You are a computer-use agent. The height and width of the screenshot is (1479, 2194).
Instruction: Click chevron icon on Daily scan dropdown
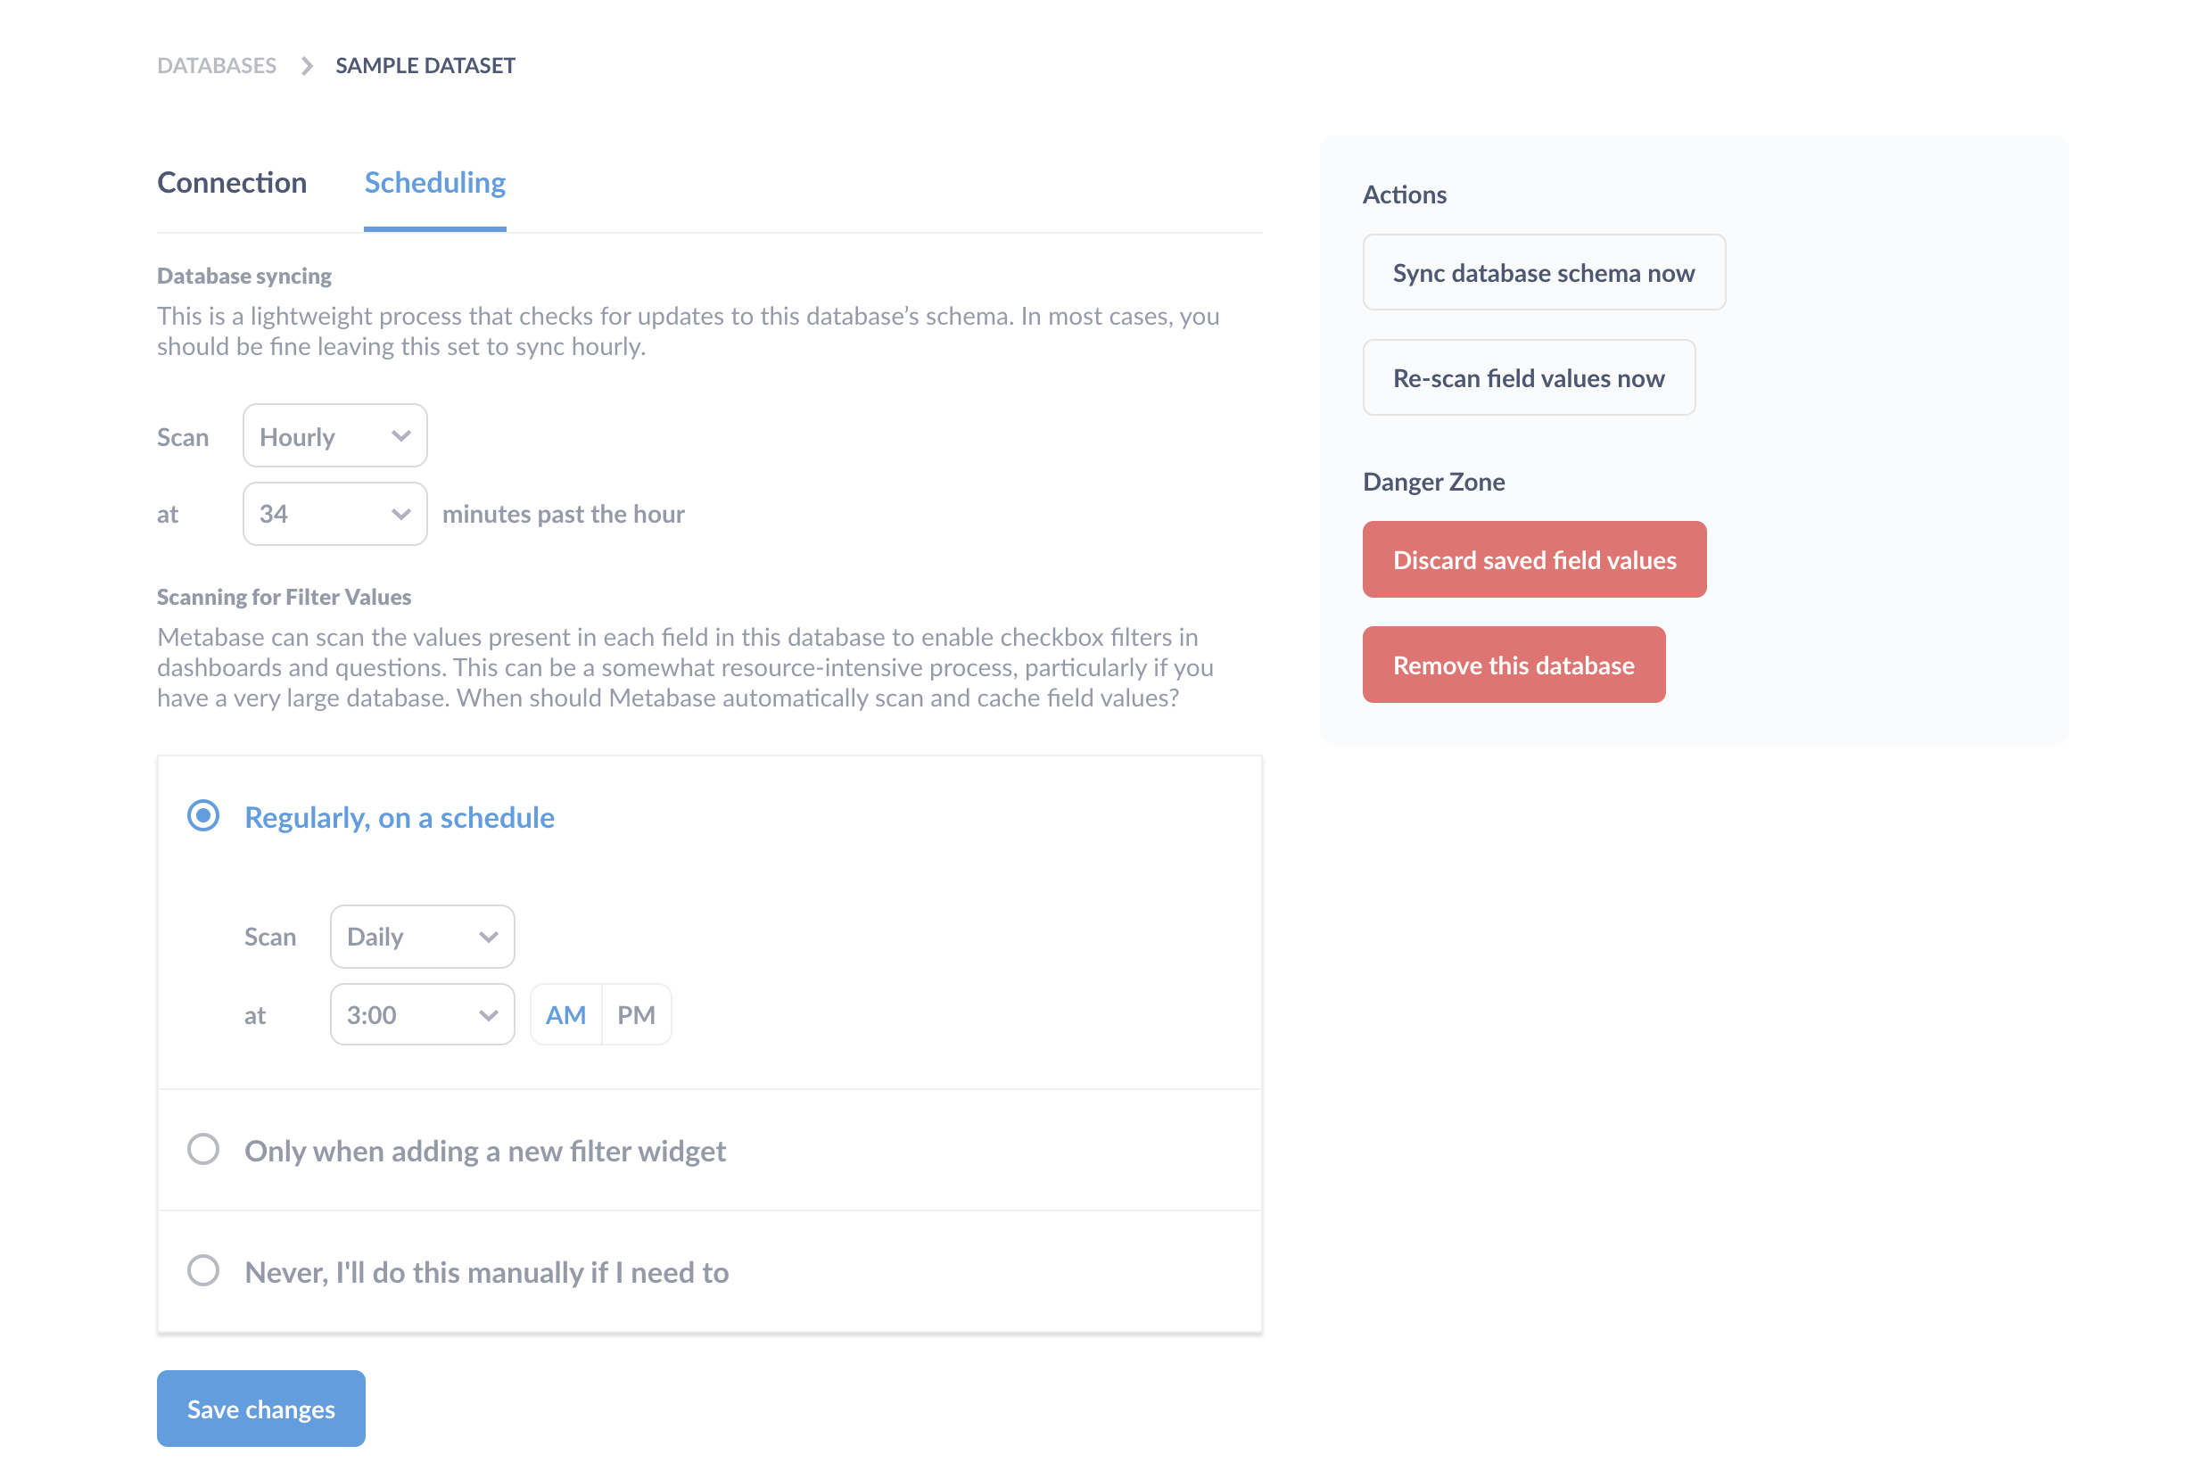pyautogui.click(x=489, y=937)
